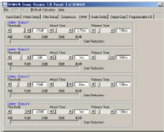The image size is (164, 132).
Task: Click the Output 3 Attack Time slider thumb
Action: (x=67, y=84)
